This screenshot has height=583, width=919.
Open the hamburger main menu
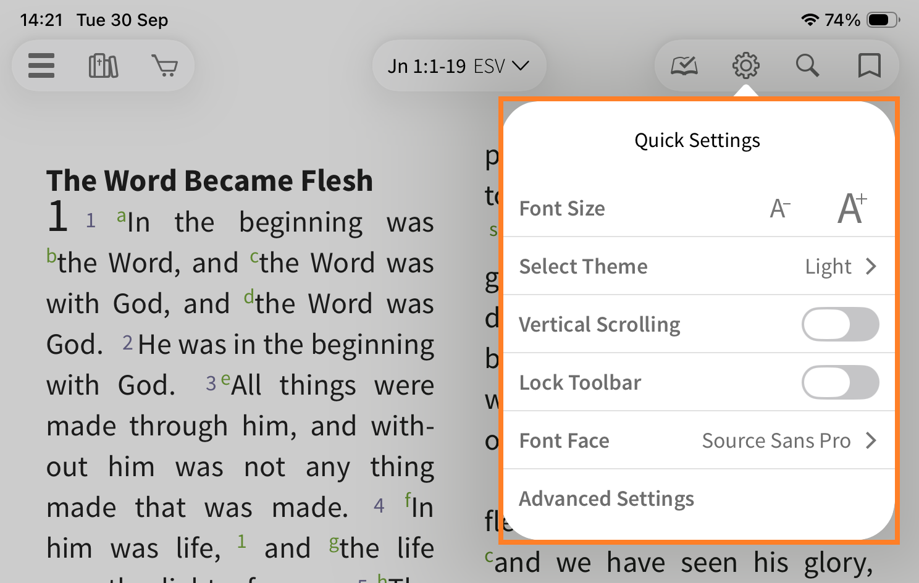(x=41, y=65)
